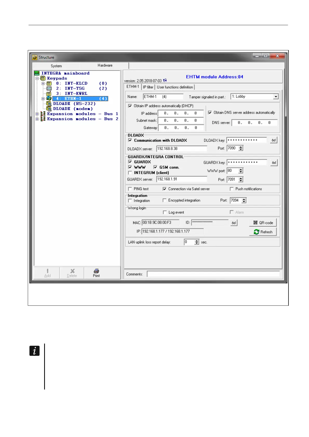Toggle the WWW checkbox
Image resolution: width=309 pixels, height=437 pixels.
pos(130,167)
